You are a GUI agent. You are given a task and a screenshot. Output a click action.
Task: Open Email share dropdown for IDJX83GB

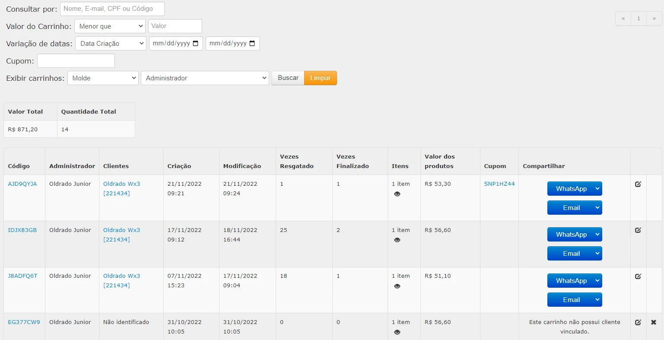575,254
